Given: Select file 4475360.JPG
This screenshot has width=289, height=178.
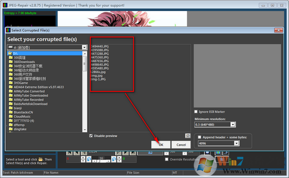Looking at the screenshot, I should (x=100, y=57).
